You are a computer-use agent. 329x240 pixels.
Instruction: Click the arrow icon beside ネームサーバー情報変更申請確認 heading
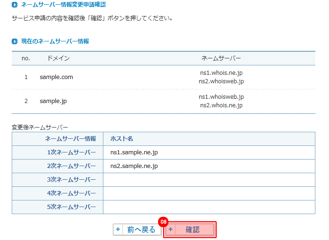[x=15, y=5]
